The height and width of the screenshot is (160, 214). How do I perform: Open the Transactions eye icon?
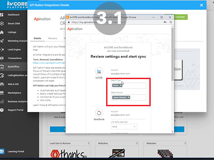click(x=2, y=58)
